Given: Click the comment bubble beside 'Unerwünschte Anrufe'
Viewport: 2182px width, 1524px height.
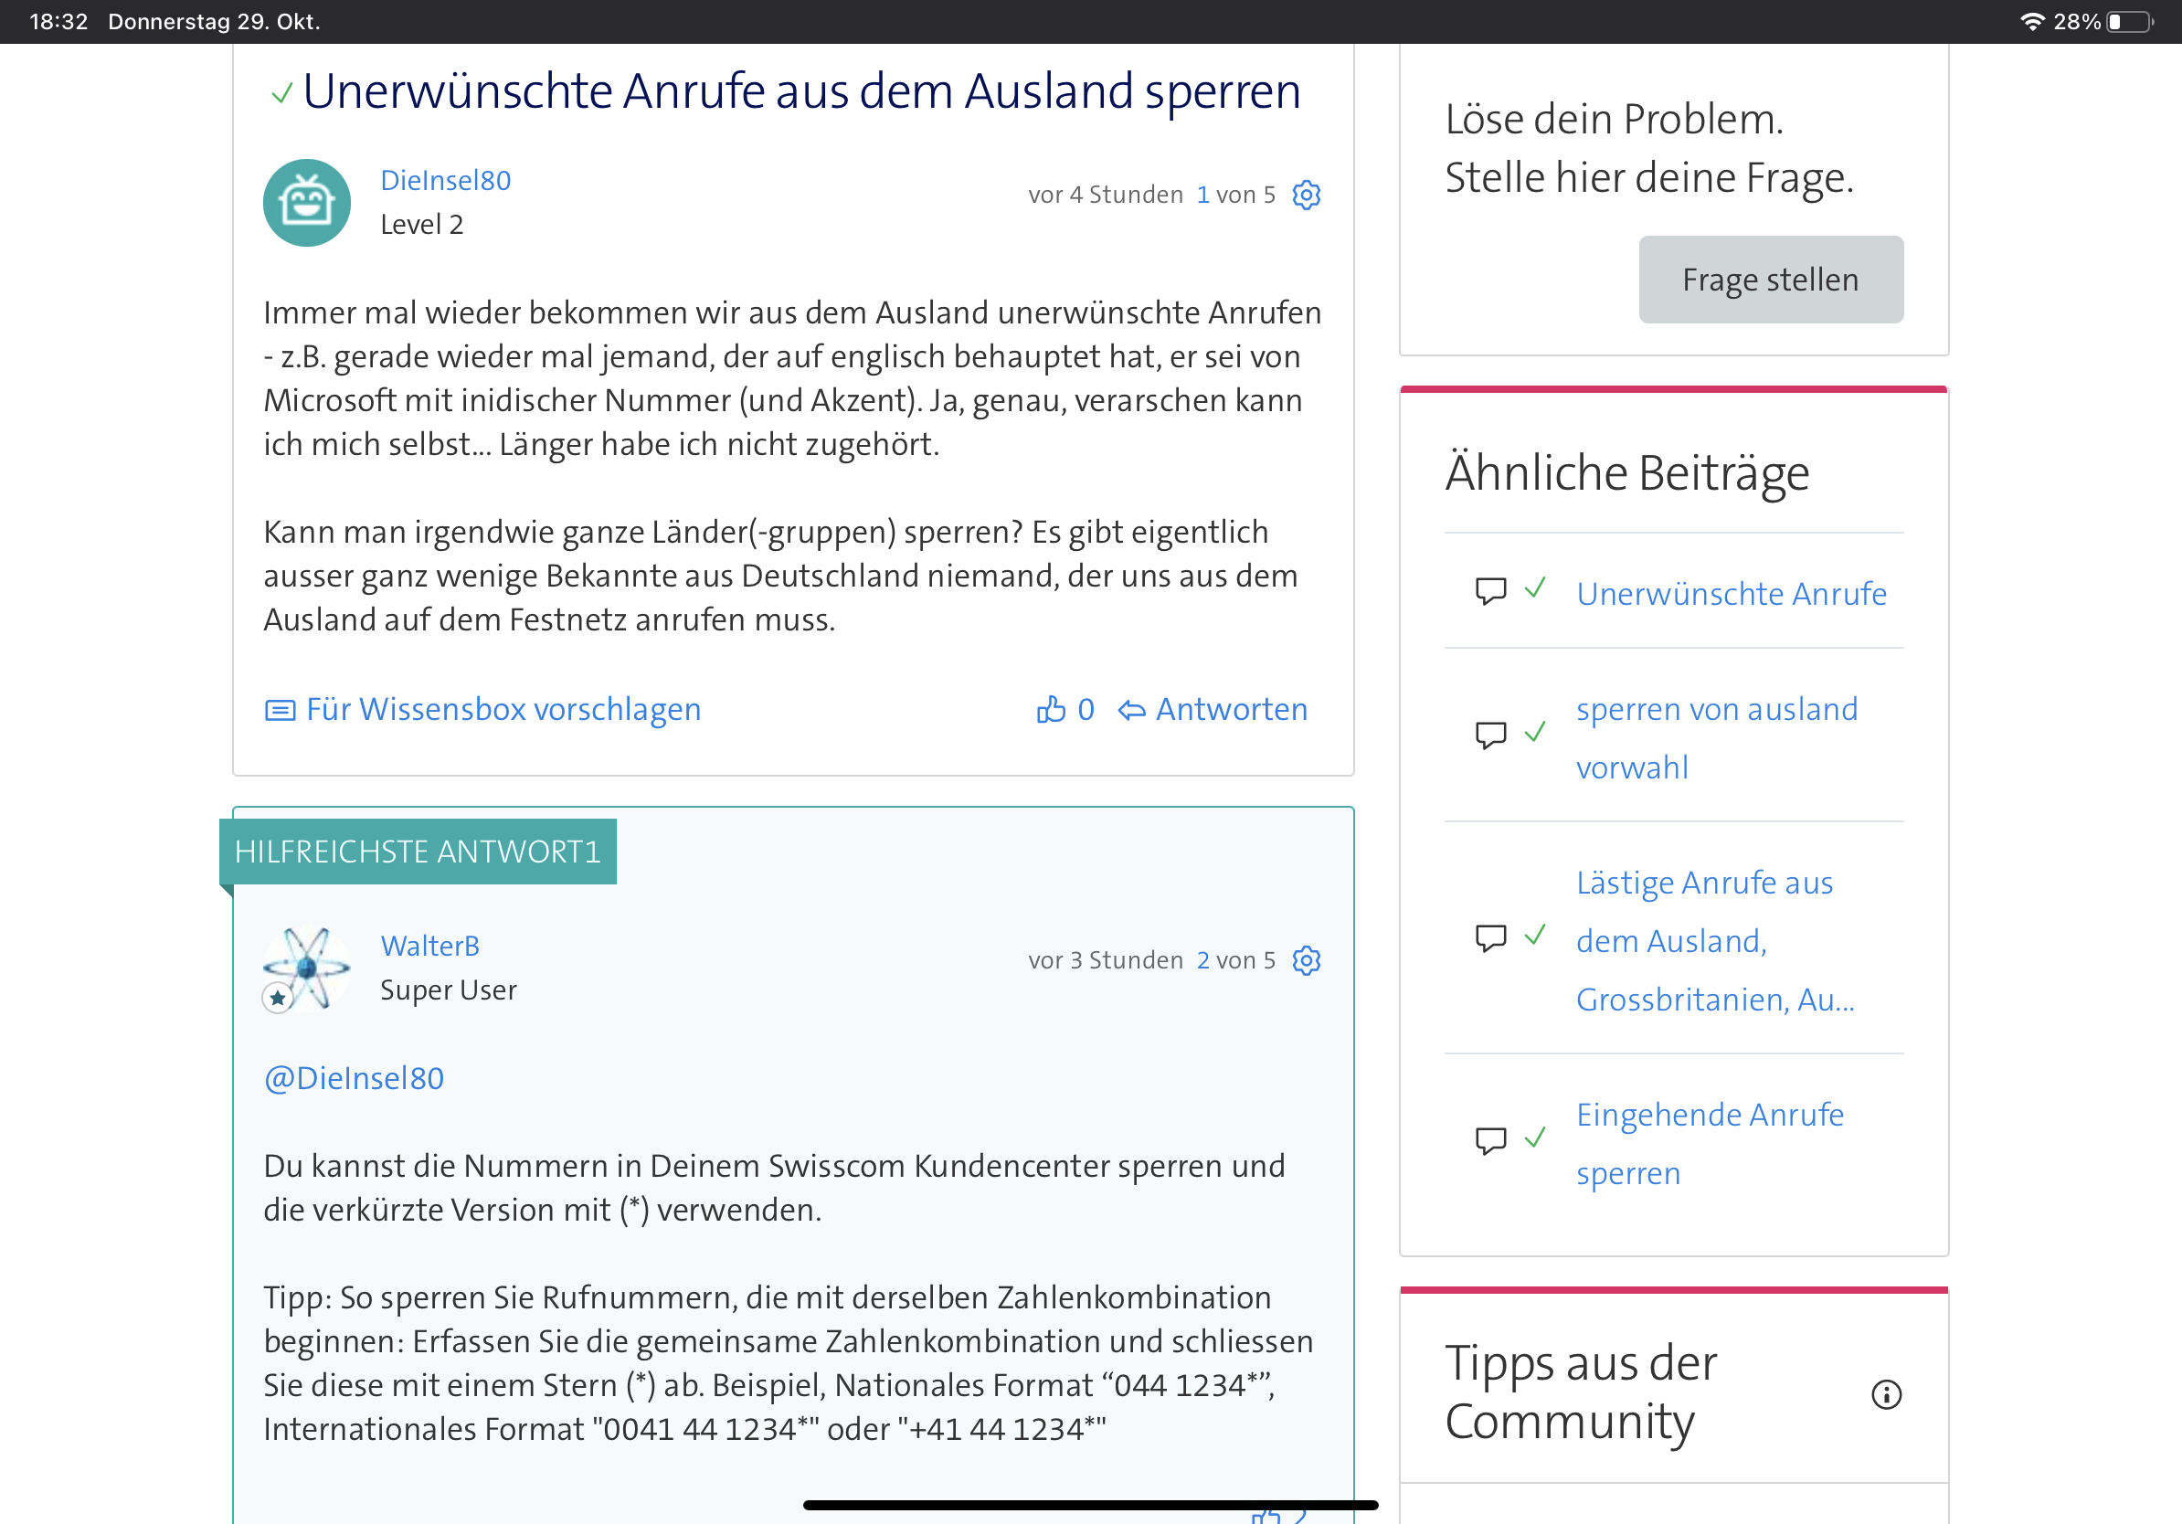Looking at the screenshot, I should click(x=1490, y=590).
